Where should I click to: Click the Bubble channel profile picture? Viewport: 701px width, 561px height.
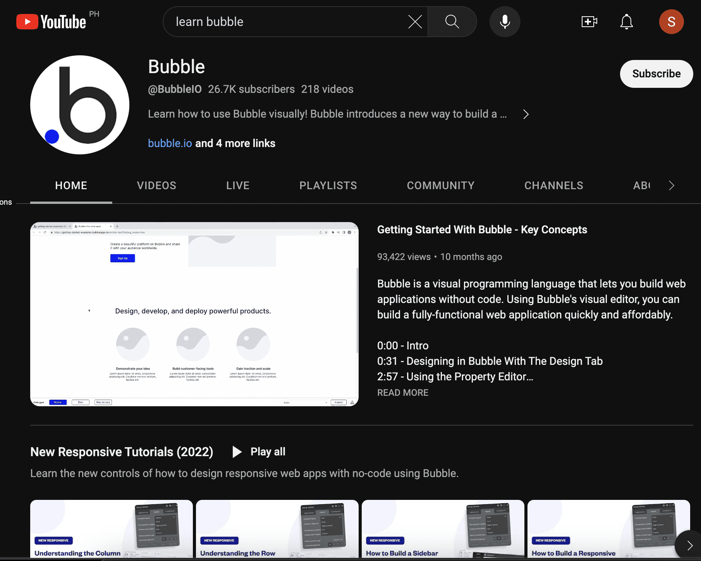coord(80,105)
